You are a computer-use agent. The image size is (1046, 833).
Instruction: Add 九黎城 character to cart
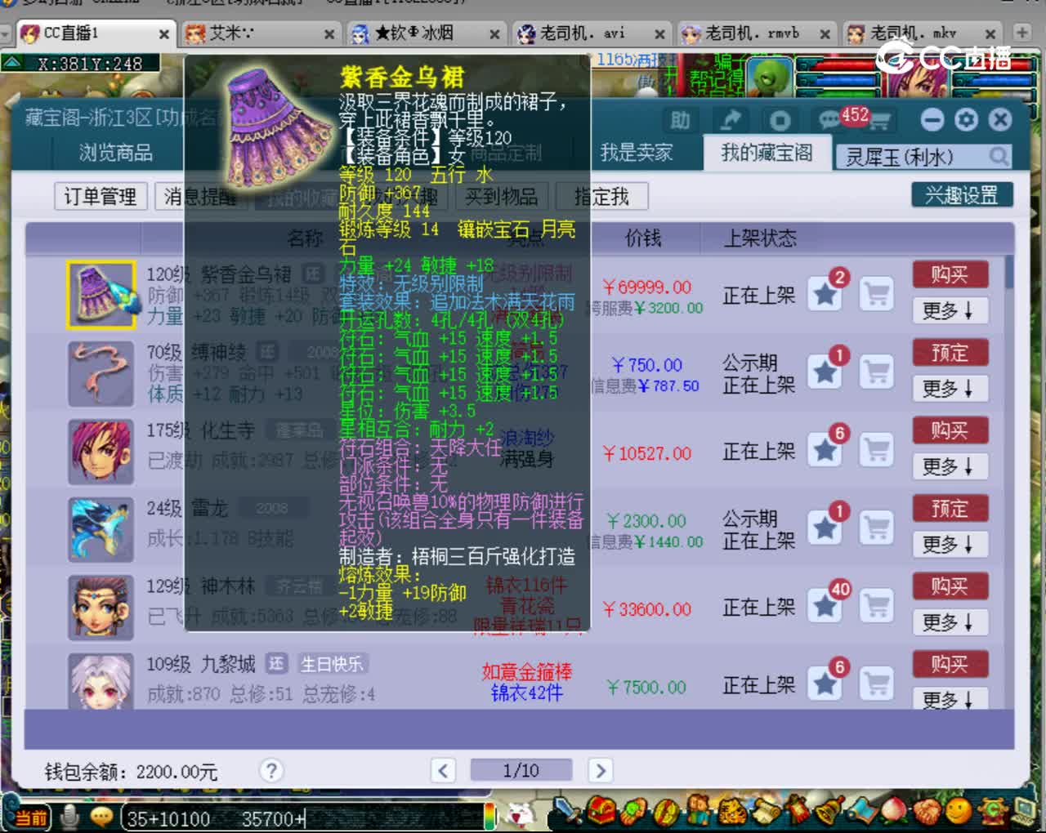pos(877,684)
